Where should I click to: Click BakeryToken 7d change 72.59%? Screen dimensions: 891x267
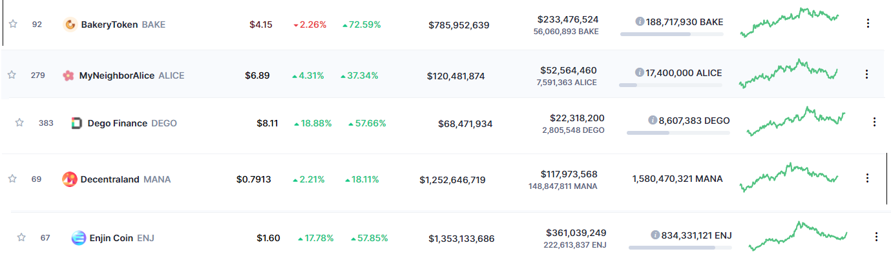pyautogui.click(x=362, y=25)
